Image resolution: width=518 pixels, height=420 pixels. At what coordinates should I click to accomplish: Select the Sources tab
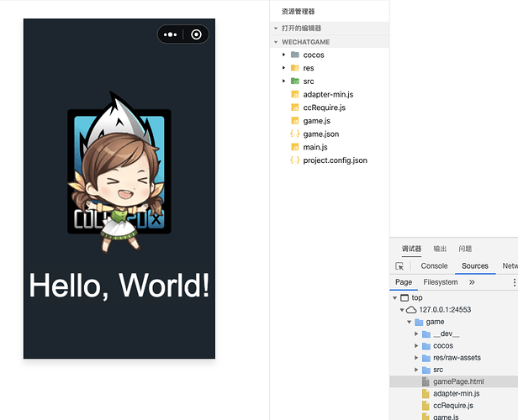coord(475,266)
